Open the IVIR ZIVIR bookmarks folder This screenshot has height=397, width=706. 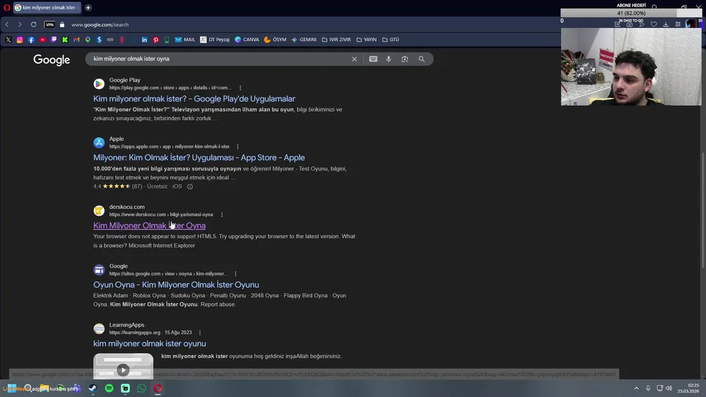click(336, 40)
